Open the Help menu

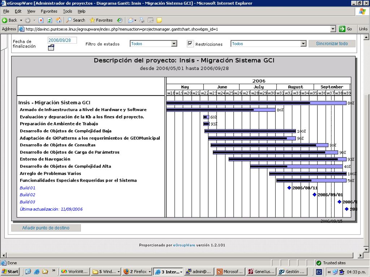81,11
